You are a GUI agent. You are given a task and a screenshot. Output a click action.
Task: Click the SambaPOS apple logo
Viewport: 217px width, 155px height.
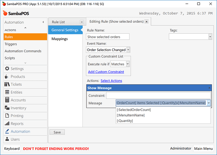5,13
